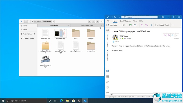Open Home in file manager sidebar
This screenshot has height=103, width=183.
24,26
